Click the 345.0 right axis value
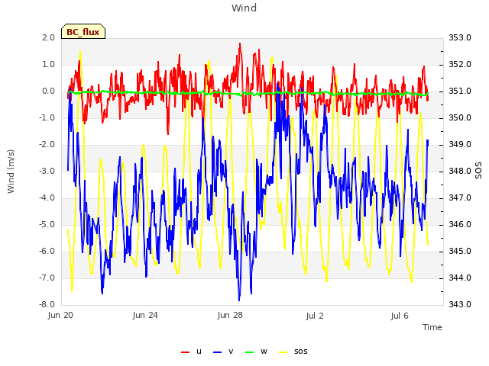 click(460, 252)
